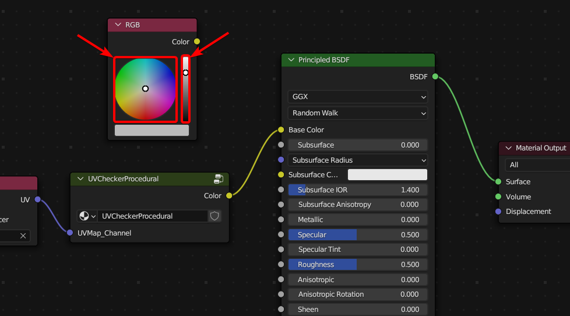Open the GGX distribution dropdown

[358, 97]
